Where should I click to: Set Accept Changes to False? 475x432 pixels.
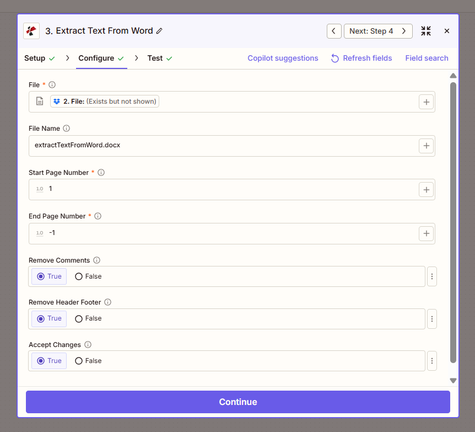pos(79,361)
